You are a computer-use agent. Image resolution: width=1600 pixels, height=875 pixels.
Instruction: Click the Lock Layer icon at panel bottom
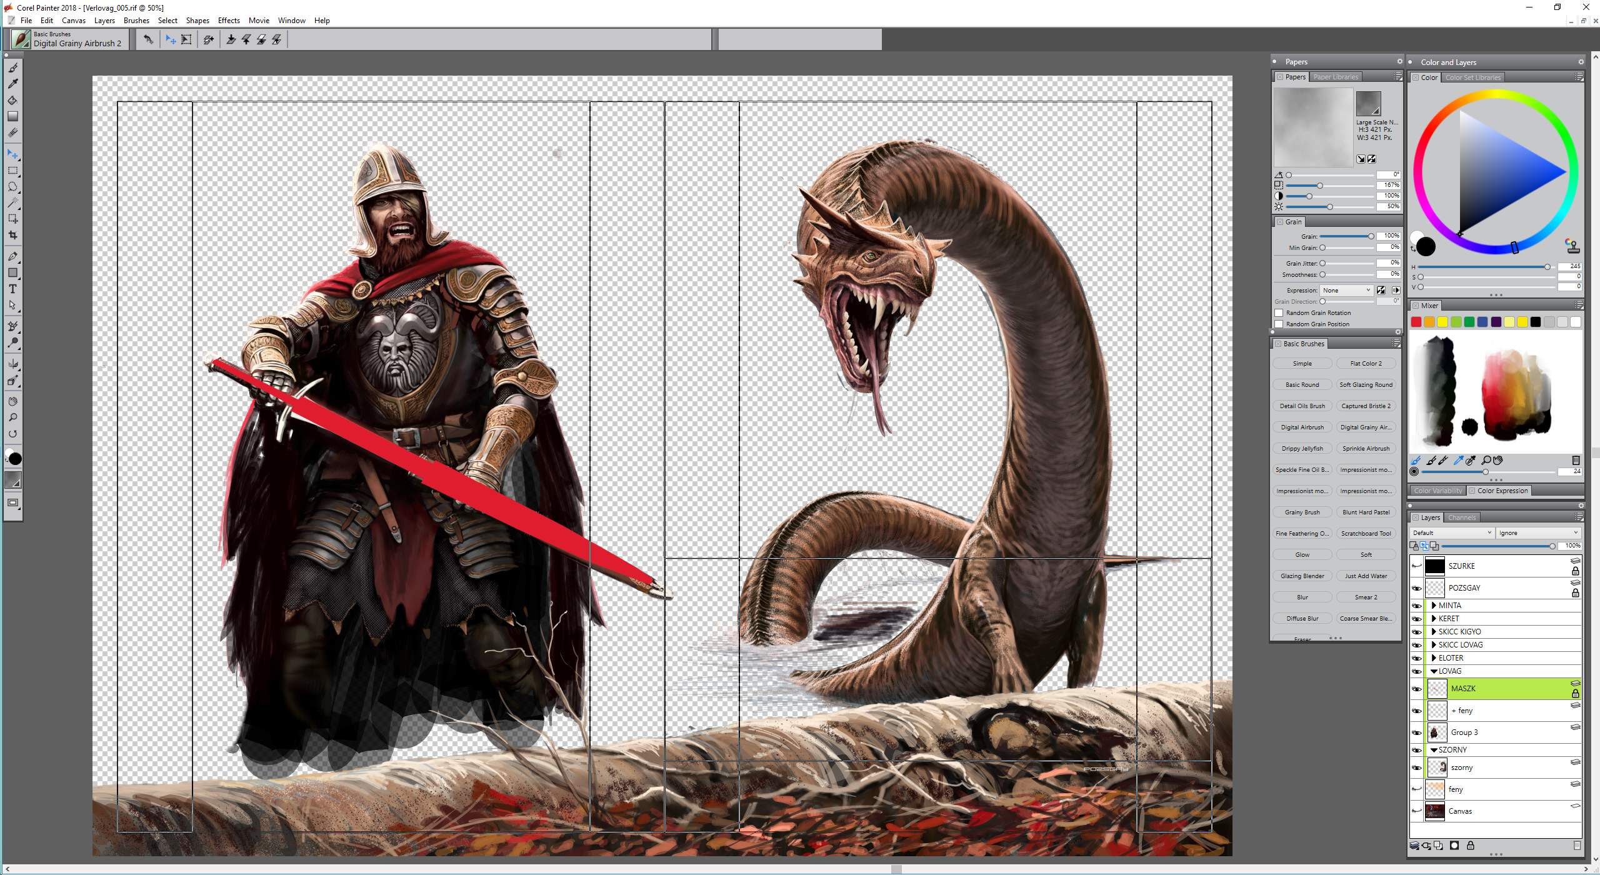[x=1470, y=846]
